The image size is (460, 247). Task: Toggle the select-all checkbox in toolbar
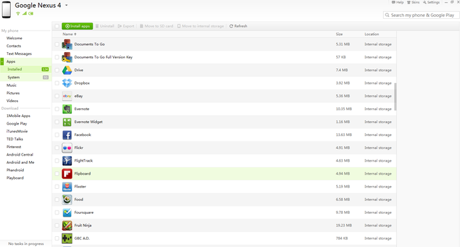[x=57, y=26]
